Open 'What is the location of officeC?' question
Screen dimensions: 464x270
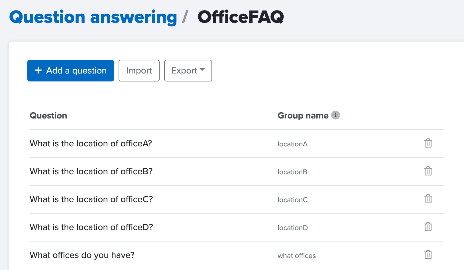(x=91, y=199)
